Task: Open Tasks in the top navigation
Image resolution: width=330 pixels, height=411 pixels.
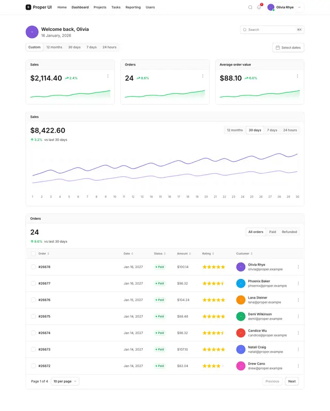Action: 116,7
